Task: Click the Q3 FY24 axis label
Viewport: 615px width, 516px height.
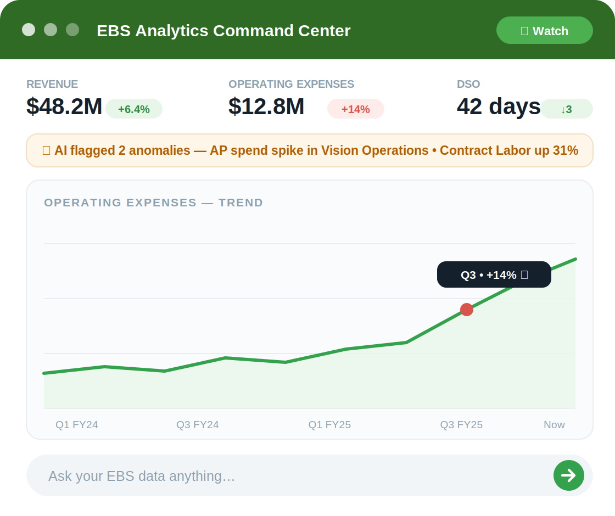Action: click(x=197, y=425)
